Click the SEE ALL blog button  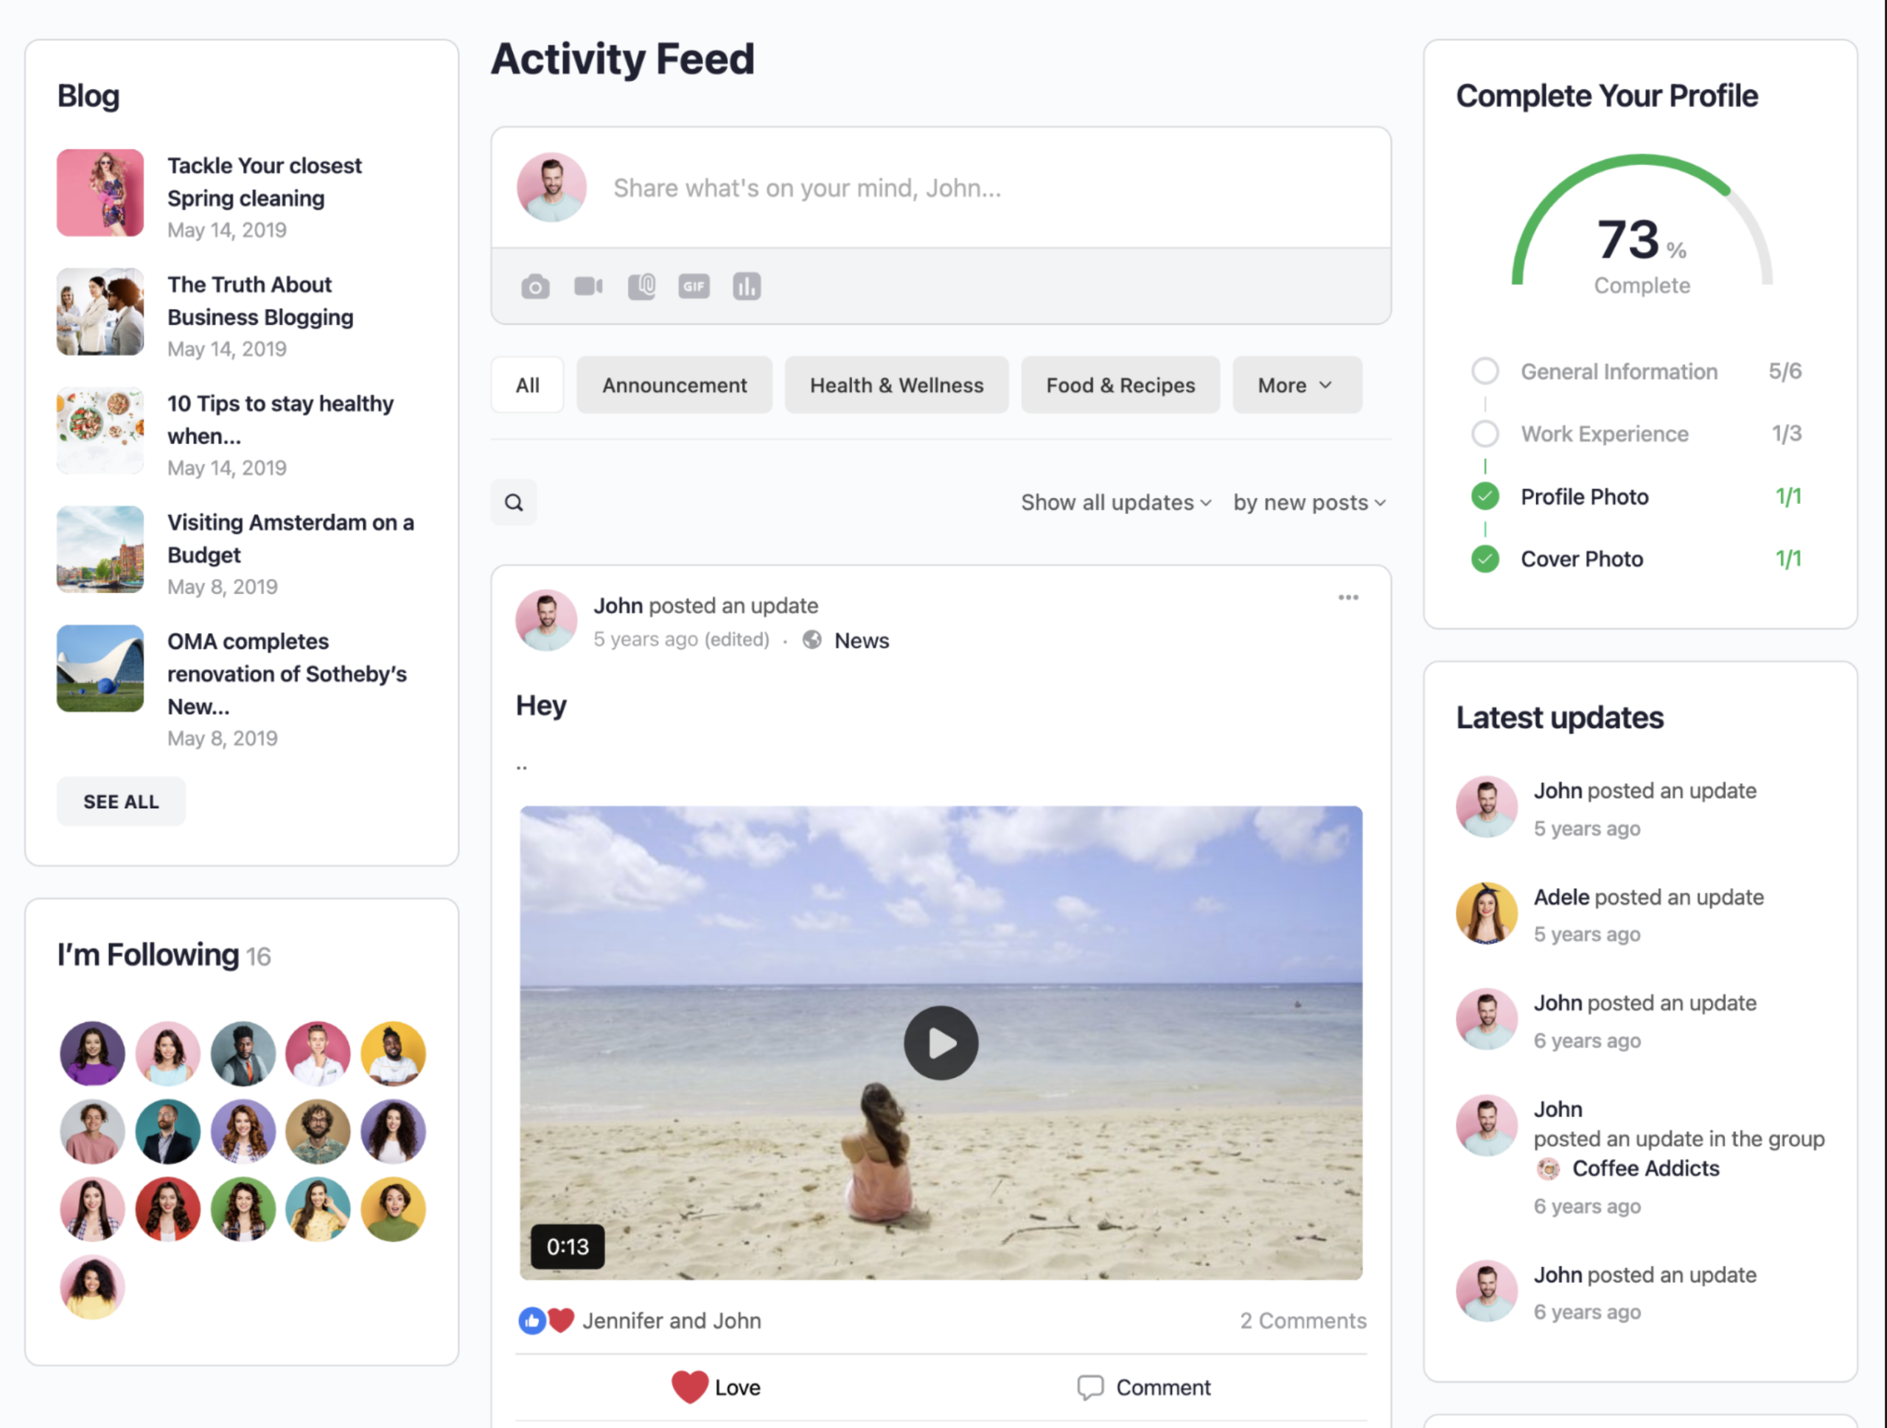(x=121, y=802)
